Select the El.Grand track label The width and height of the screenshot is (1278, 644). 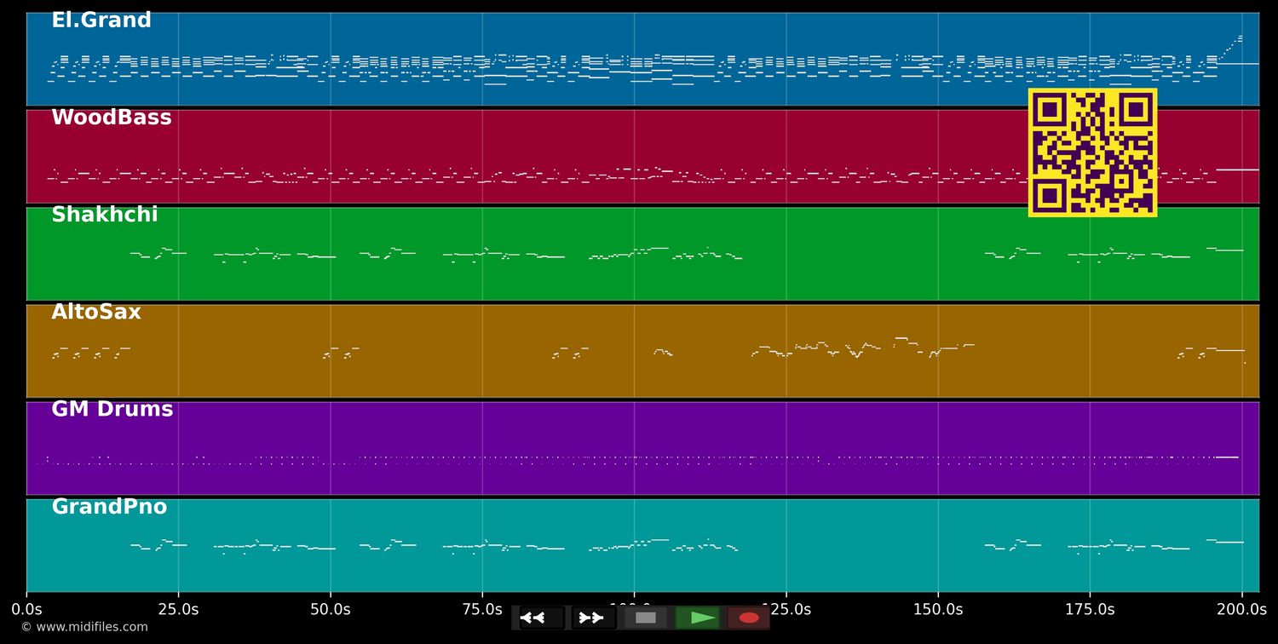point(101,20)
